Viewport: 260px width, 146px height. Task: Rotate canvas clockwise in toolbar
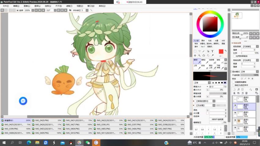point(62,10)
